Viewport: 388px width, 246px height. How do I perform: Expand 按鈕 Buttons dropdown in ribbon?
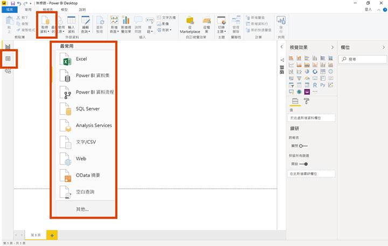[x=149, y=24]
